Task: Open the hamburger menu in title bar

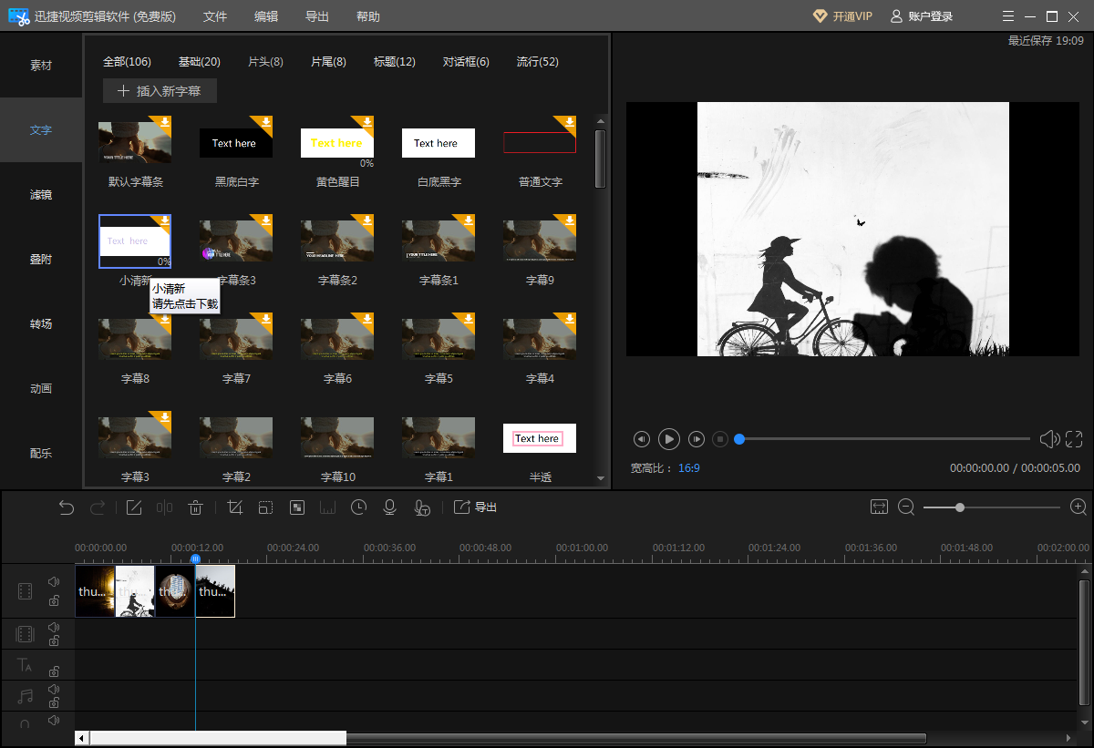Action: pyautogui.click(x=1007, y=16)
